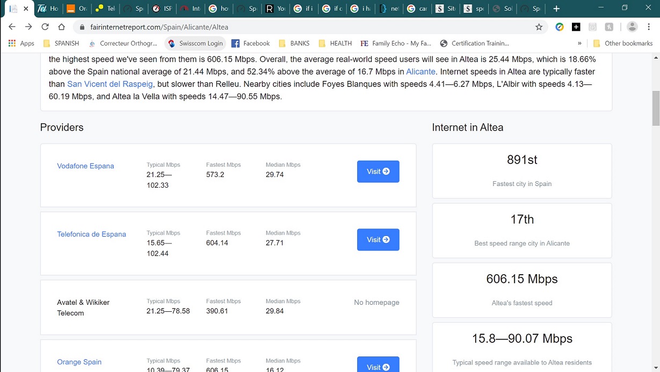The width and height of the screenshot is (660, 372).
Task: Switch to the grey globe 'Sol' tab
Action: click(503, 9)
